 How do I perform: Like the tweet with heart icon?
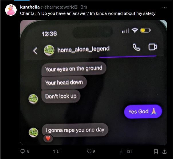pos(89,152)
